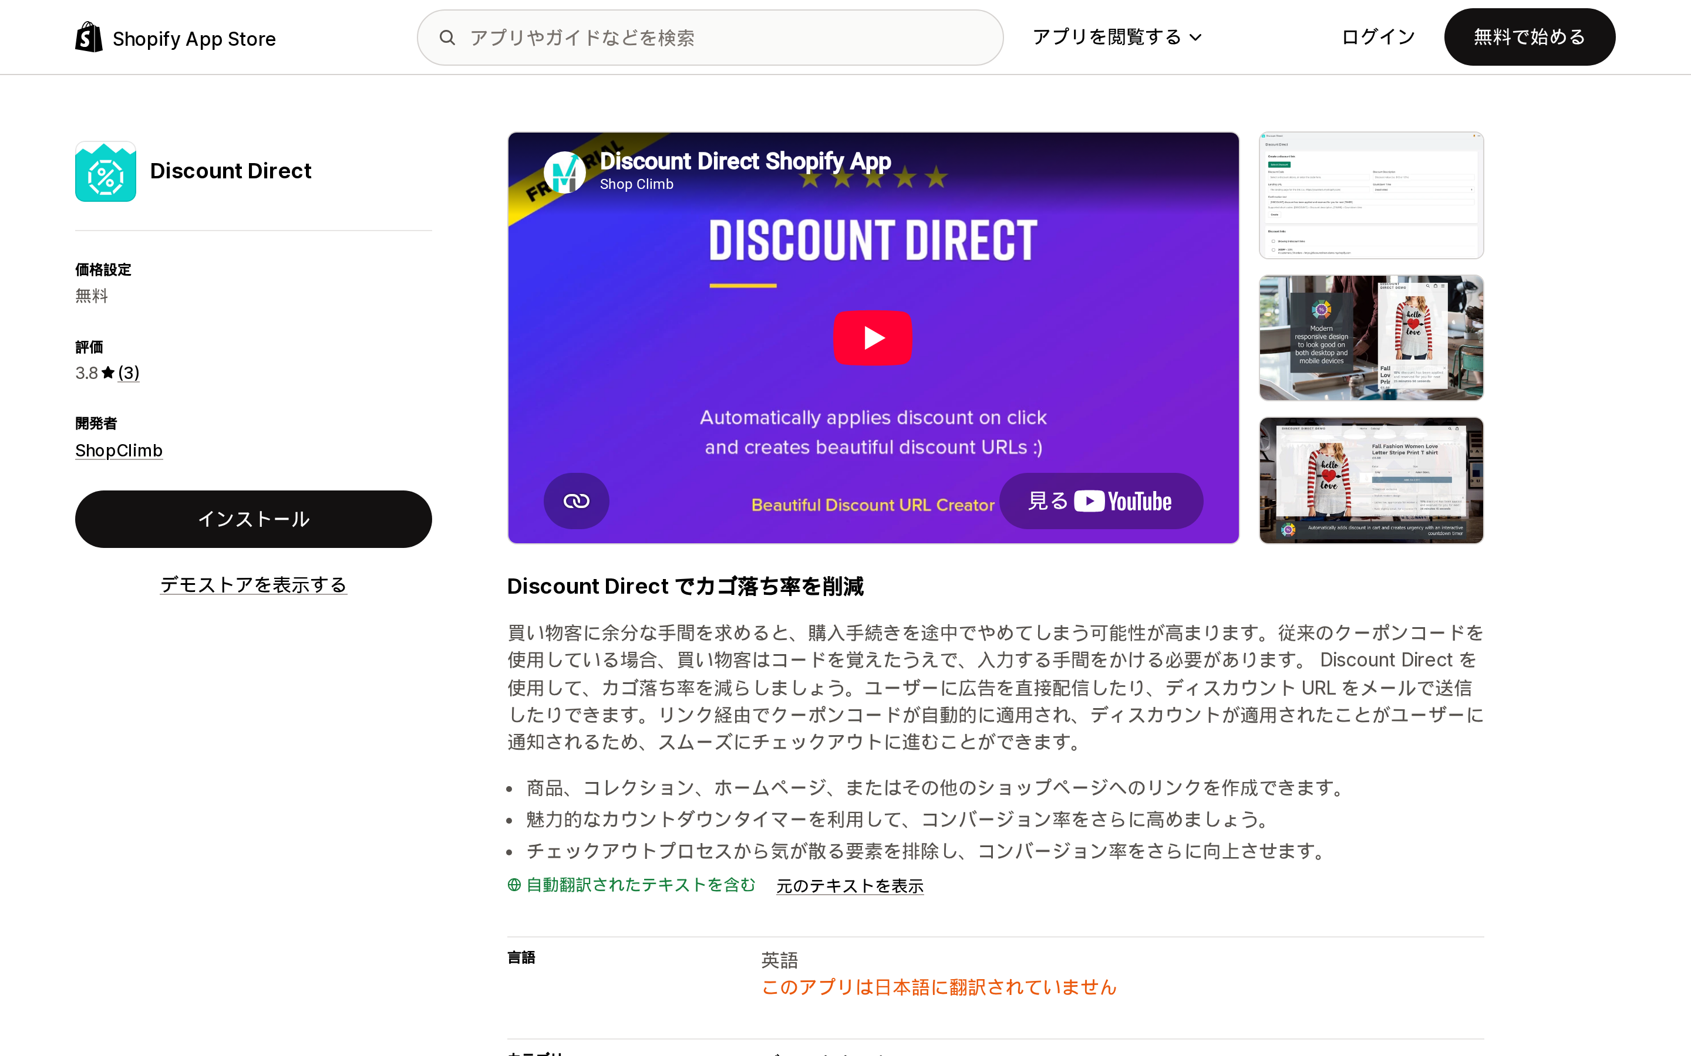
Task: Play the Discount Direct YouTube video
Action: (x=873, y=338)
